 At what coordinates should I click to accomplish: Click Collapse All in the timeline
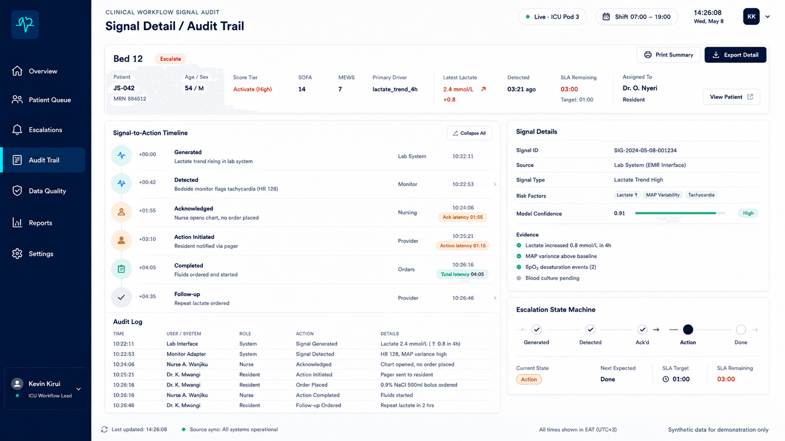pyautogui.click(x=469, y=133)
